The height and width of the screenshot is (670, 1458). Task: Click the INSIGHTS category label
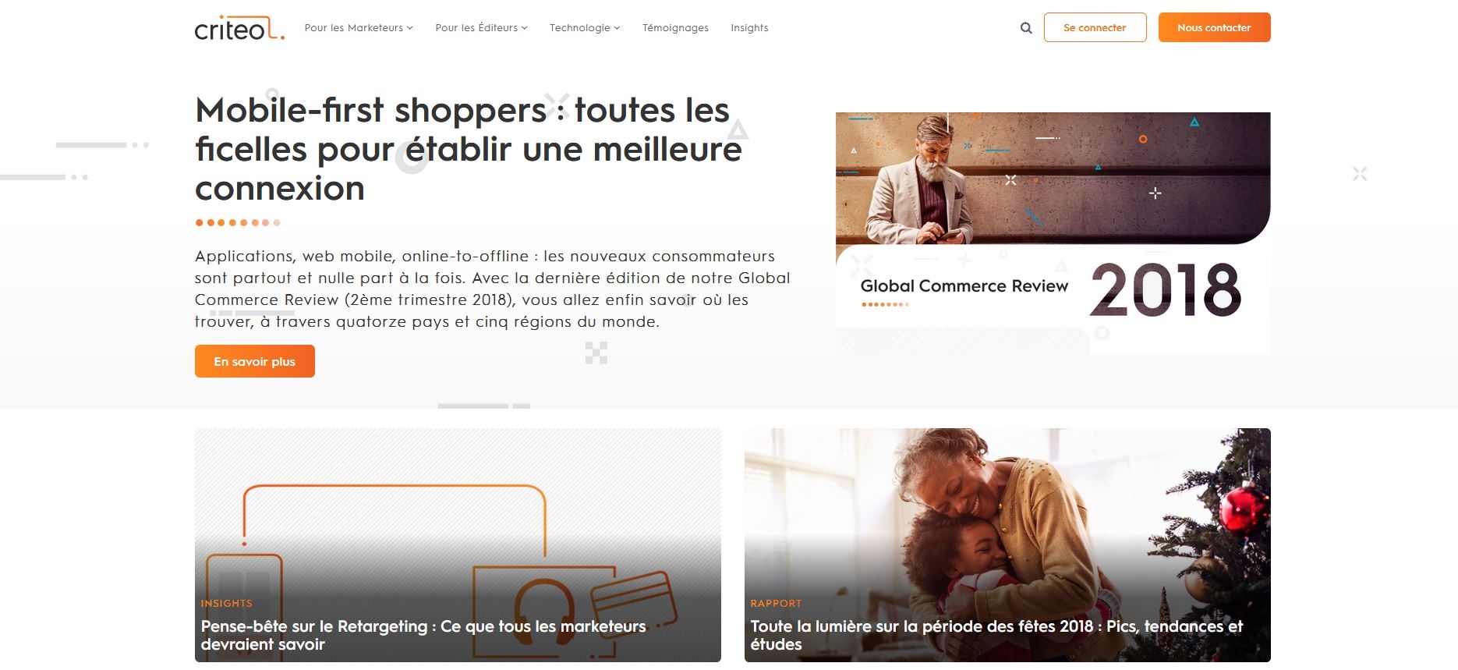click(227, 603)
